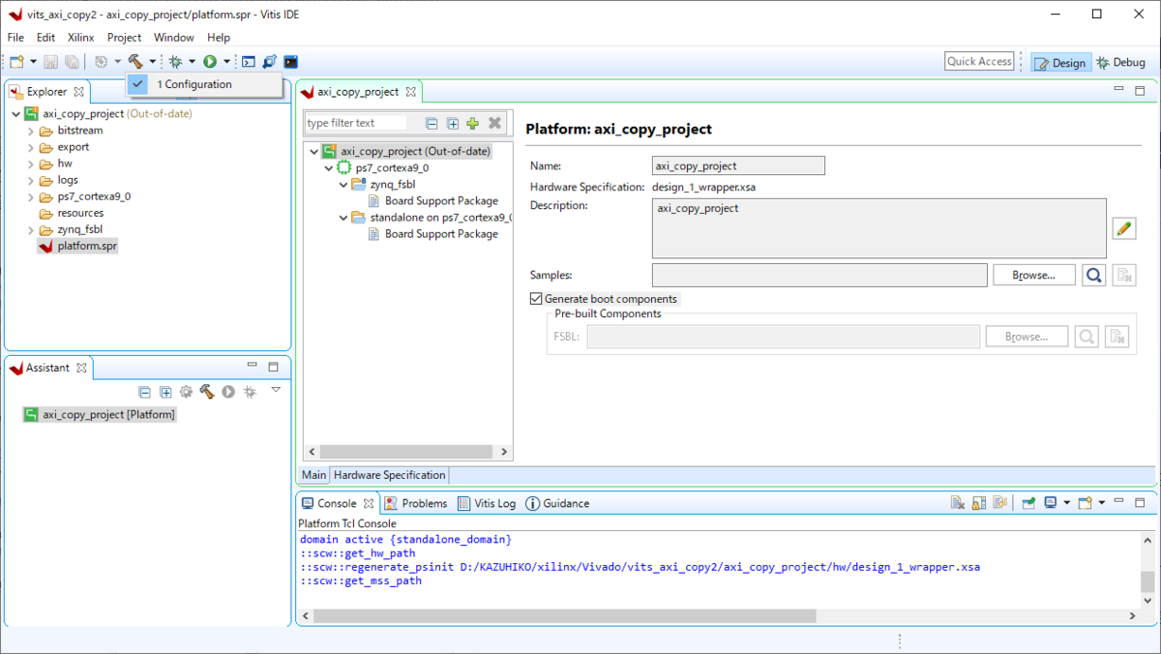The width and height of the screenshot is (1161, 654).
Task: Click Expand All icon in platform tree toolbar
Action: click(452, 123)
